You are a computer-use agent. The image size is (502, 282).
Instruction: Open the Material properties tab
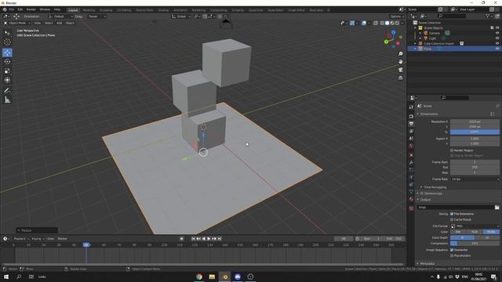coord(411,199)
